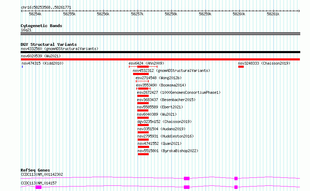Click the red nsv4741552 variant bar
The image size is (310, 191).
coord(144,147)
